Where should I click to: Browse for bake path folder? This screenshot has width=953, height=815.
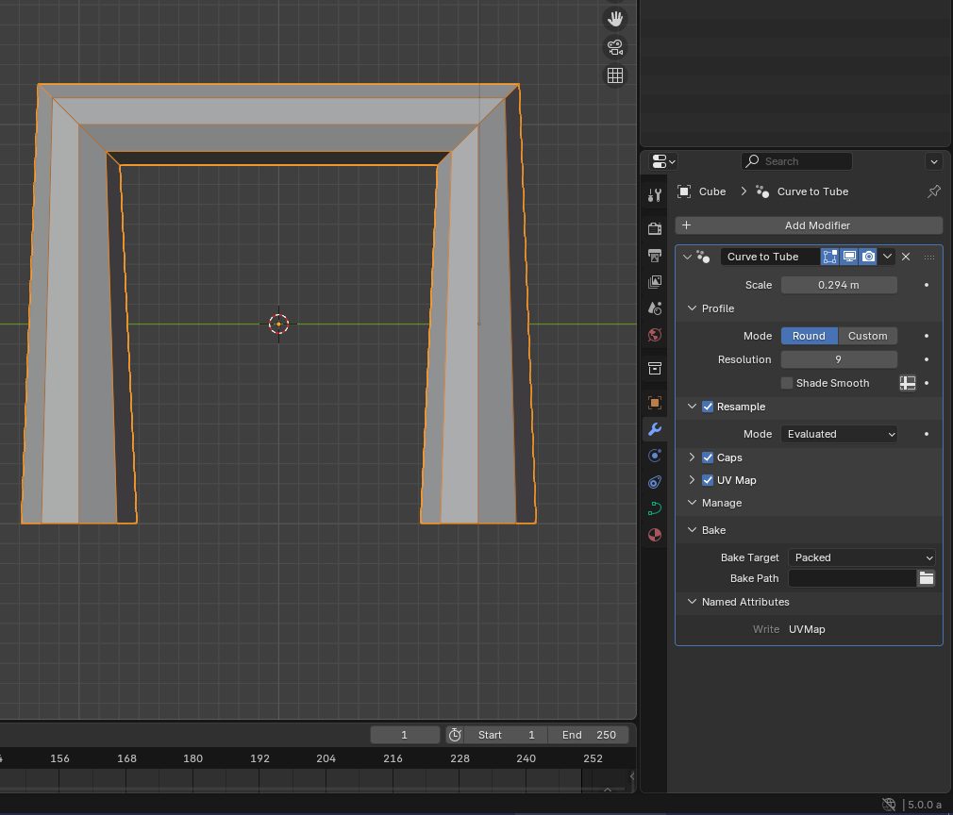(x=926, y=578)
